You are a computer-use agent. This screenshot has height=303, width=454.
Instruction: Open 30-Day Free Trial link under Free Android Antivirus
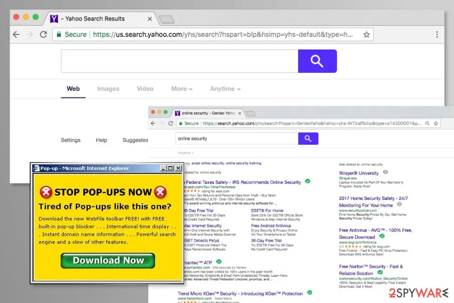click(266, 240)
